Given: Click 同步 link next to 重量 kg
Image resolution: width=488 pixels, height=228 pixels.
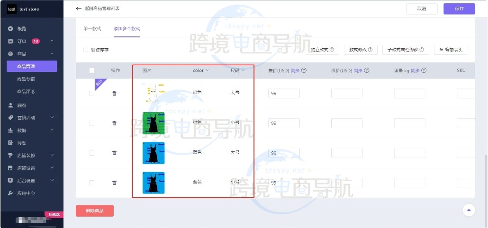Looking at the screenshot, I should pos(415,70).
